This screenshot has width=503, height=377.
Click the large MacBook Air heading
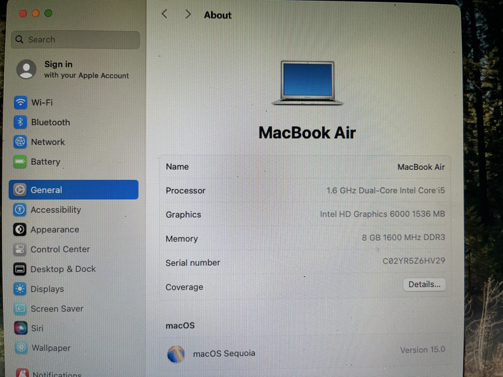307,133
